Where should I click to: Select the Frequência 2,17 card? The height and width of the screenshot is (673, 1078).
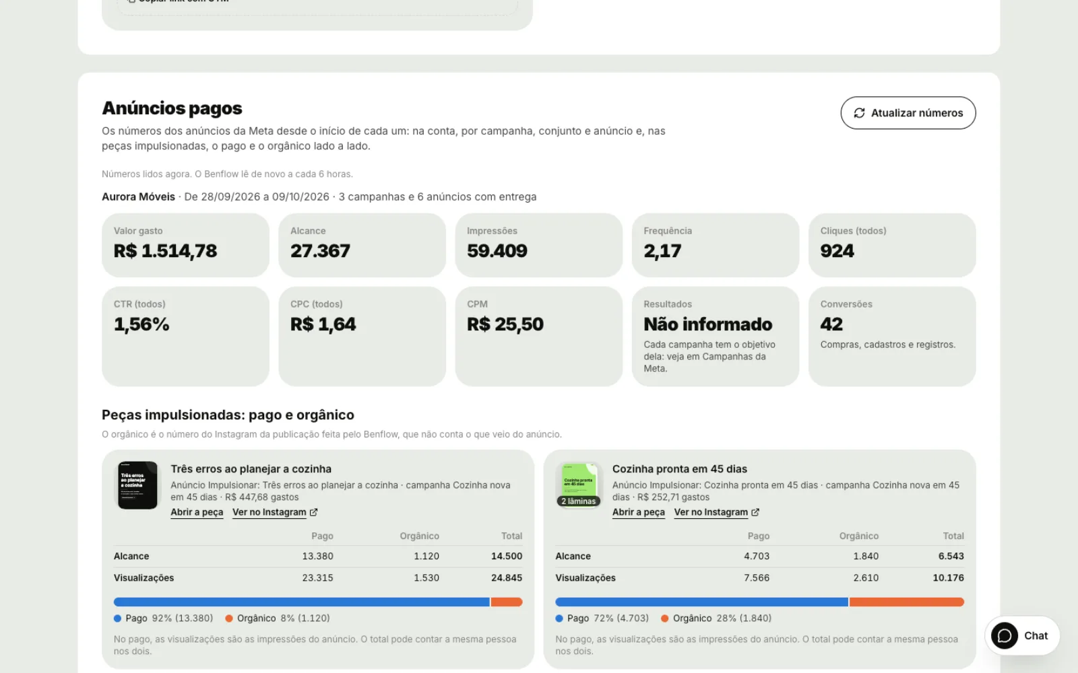716,245
